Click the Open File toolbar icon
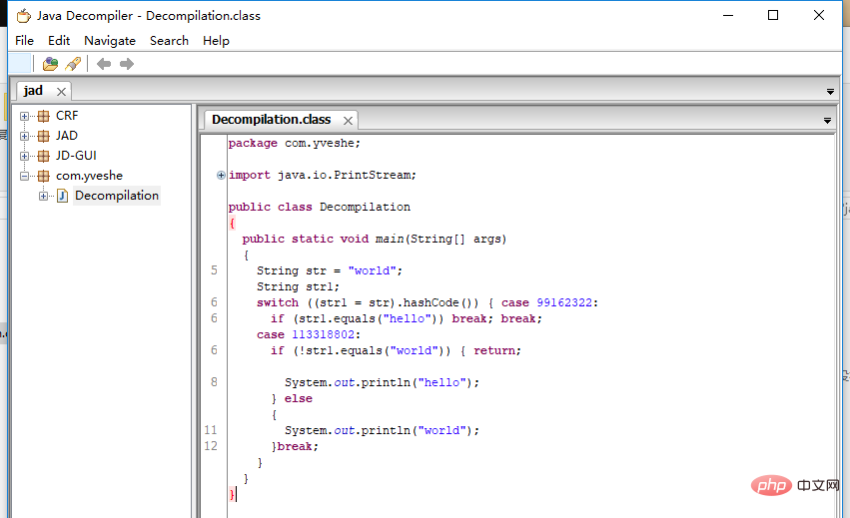 tap(50, 64)
